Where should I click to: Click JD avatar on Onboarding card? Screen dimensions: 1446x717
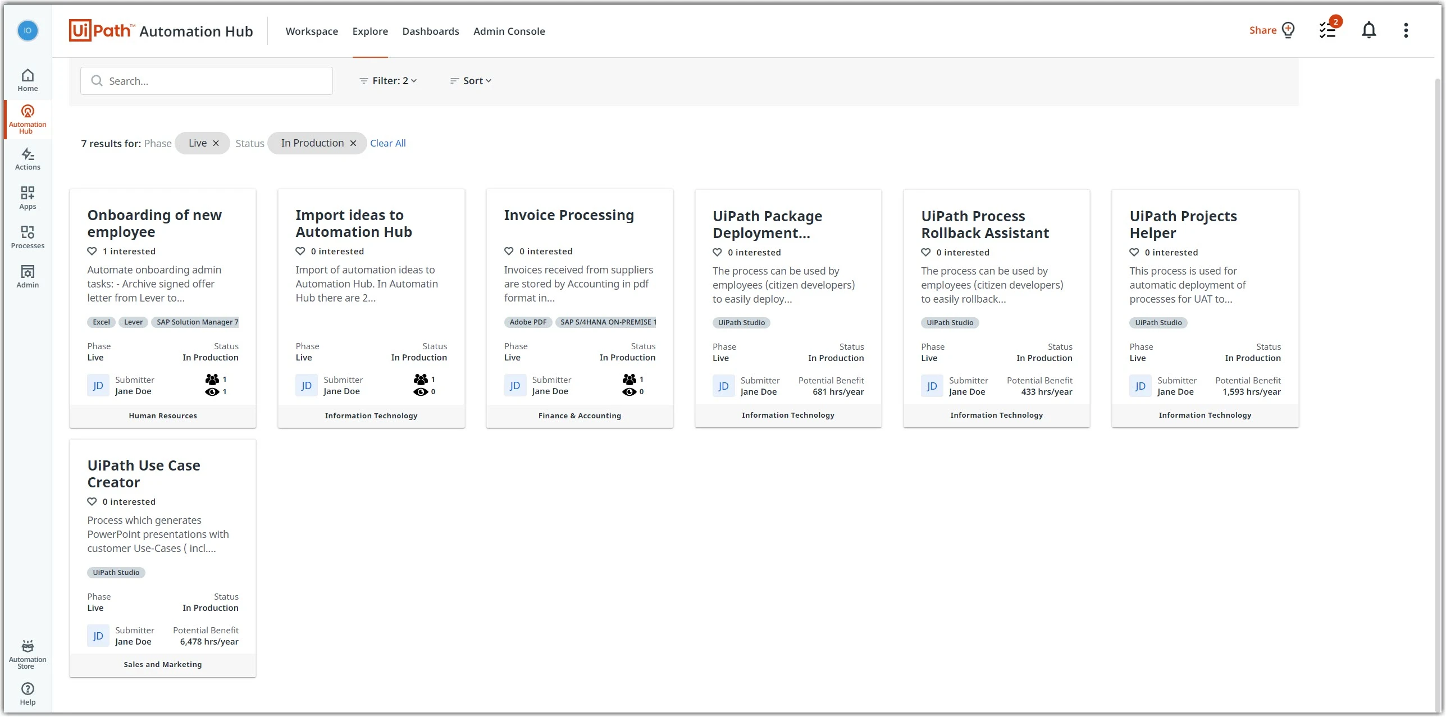[98, 386]
